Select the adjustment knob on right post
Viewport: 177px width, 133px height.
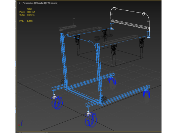(x=104, y=99)
